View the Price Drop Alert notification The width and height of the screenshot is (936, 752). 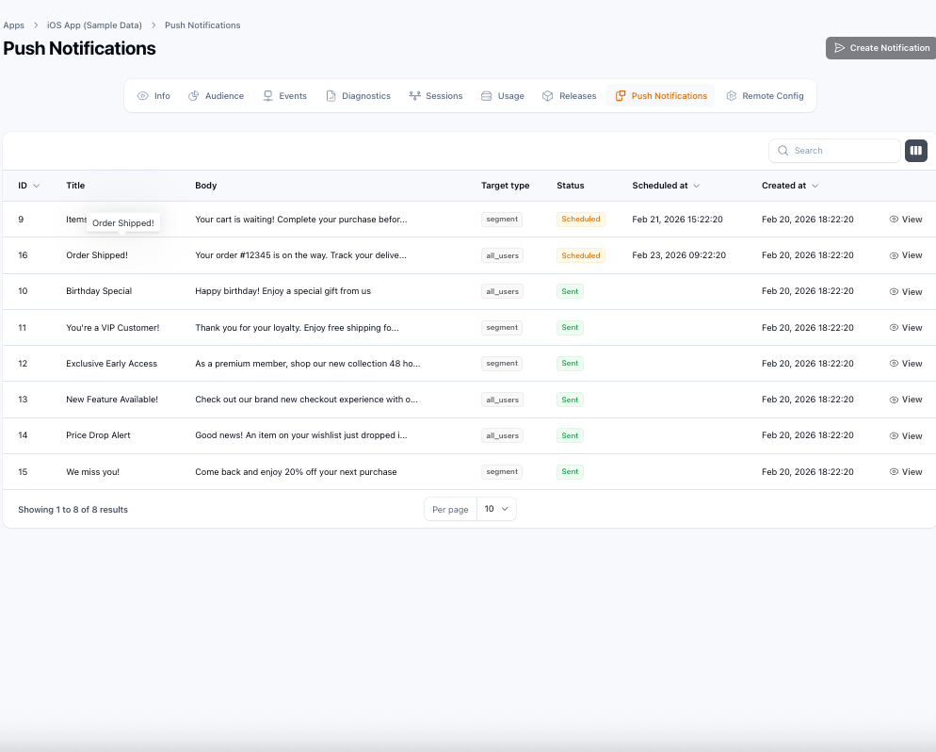(x=905, y=436)
